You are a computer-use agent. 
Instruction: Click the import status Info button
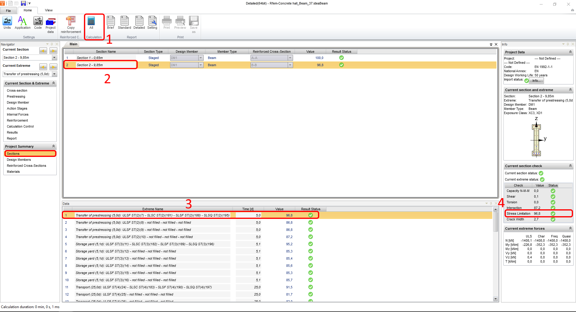pyautogui.click(x=536, y=81)
